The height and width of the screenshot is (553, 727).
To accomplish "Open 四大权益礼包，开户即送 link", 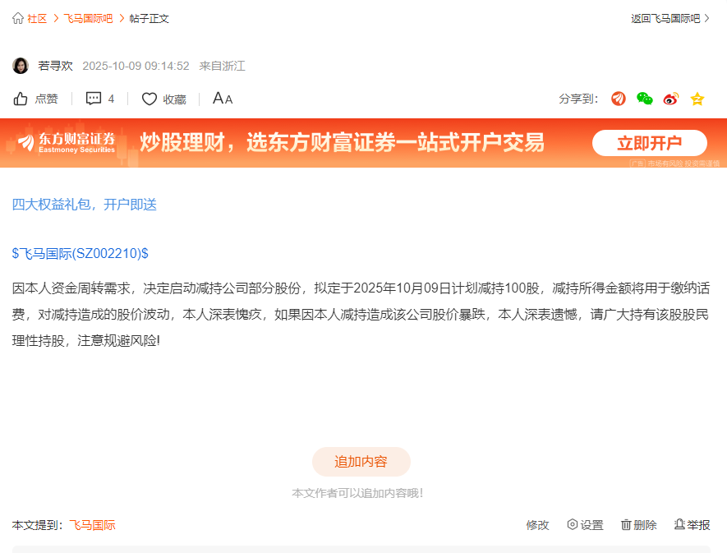I will pyautogui.click(x=85, y=205).
